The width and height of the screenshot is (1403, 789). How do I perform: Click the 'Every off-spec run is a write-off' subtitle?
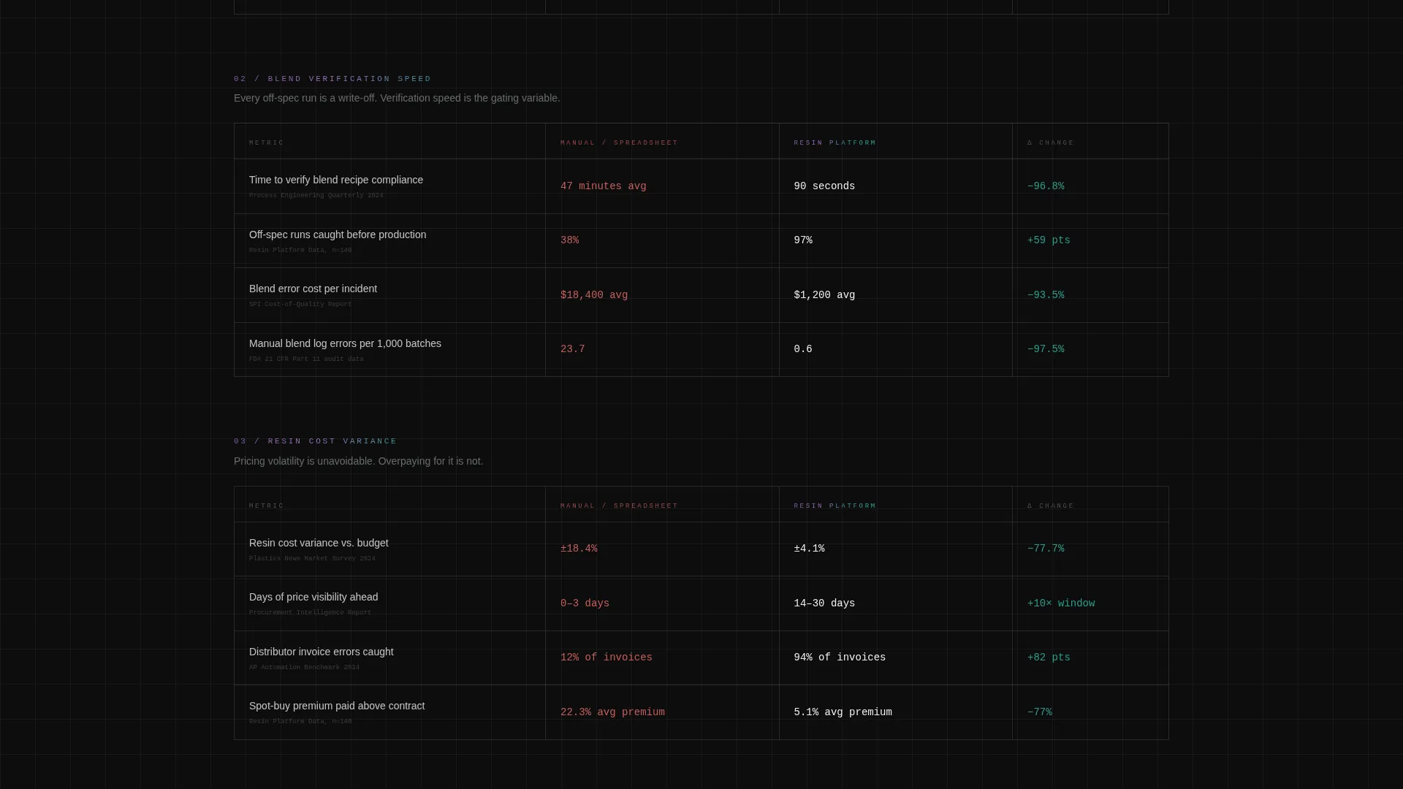click(x=397, y=99)
